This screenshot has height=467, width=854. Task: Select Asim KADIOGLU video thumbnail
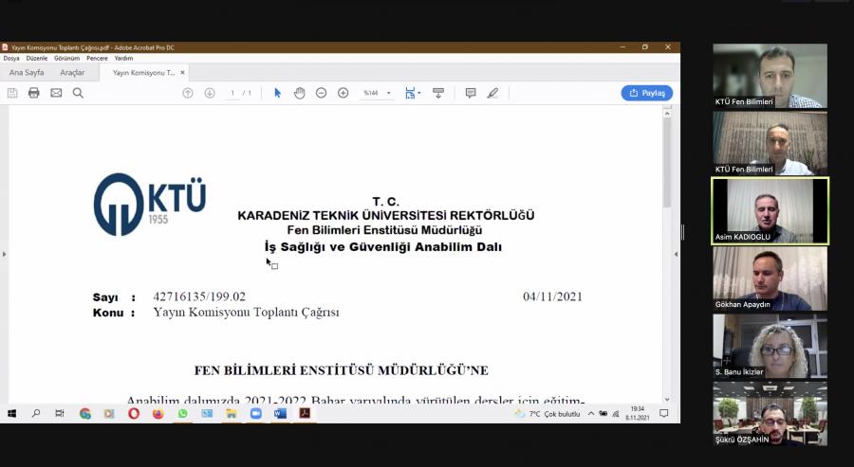[x=770, y=211]
